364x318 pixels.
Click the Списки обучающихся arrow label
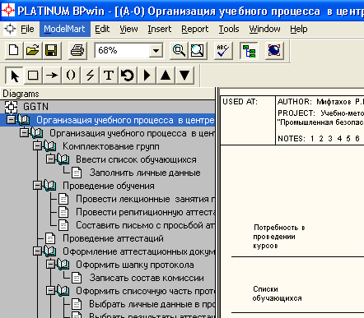point(277,293)
